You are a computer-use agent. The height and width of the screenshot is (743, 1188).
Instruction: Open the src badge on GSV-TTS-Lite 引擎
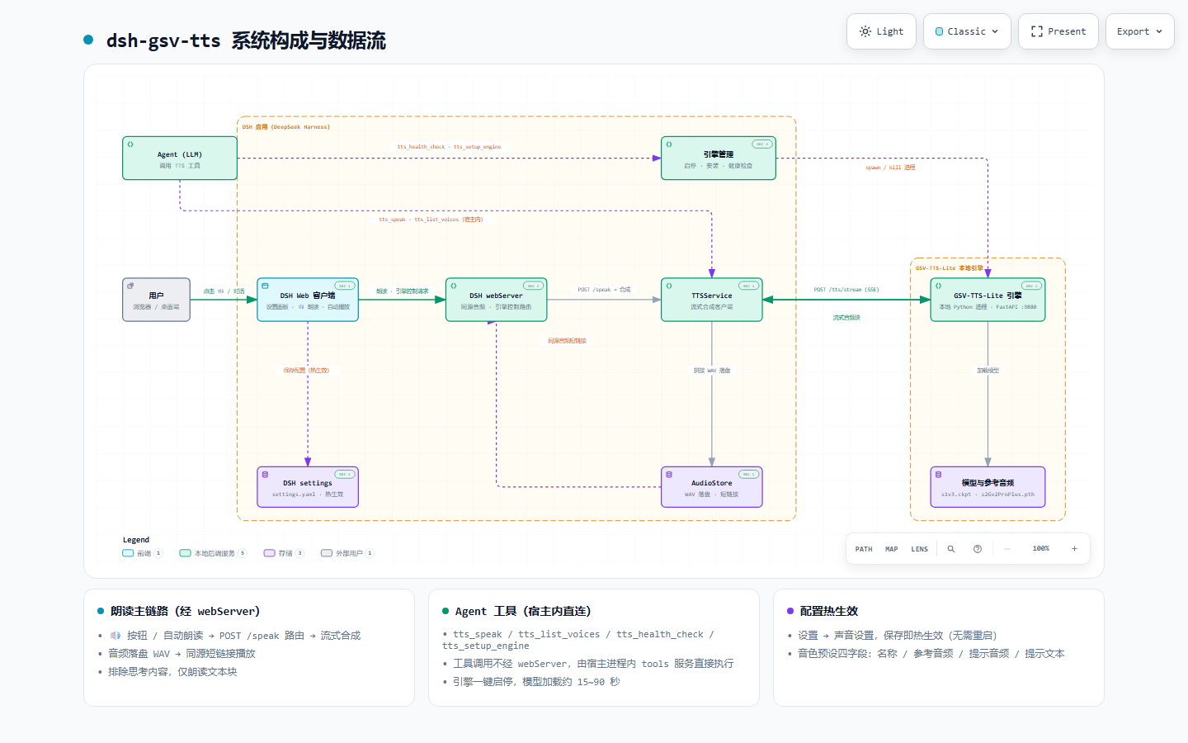point(1032,286)
